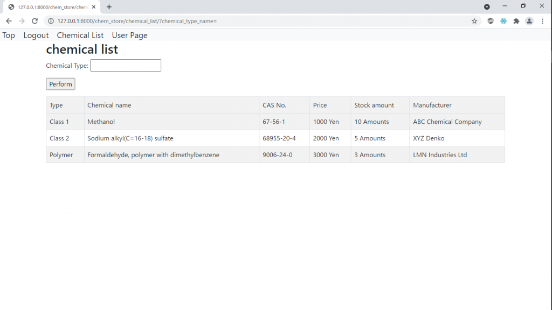552x310 pixels.
Task: Open Chrome three-dot menu
Action: pos(543,21)
